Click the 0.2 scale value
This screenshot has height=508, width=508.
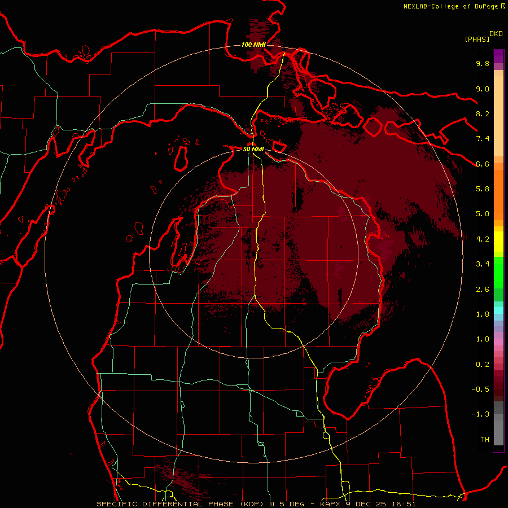[x=483, y=365]
